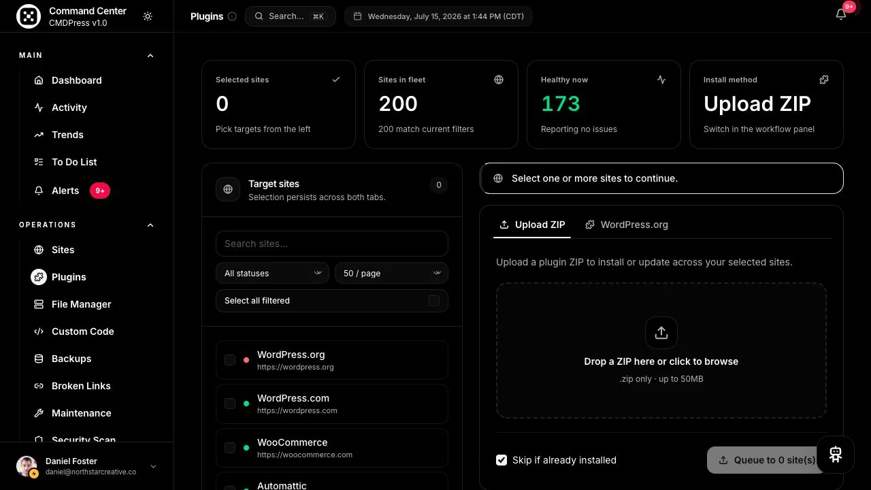871x490 pixels.
Task: Click the File Manager server icon
Action: tap(39, 304)
